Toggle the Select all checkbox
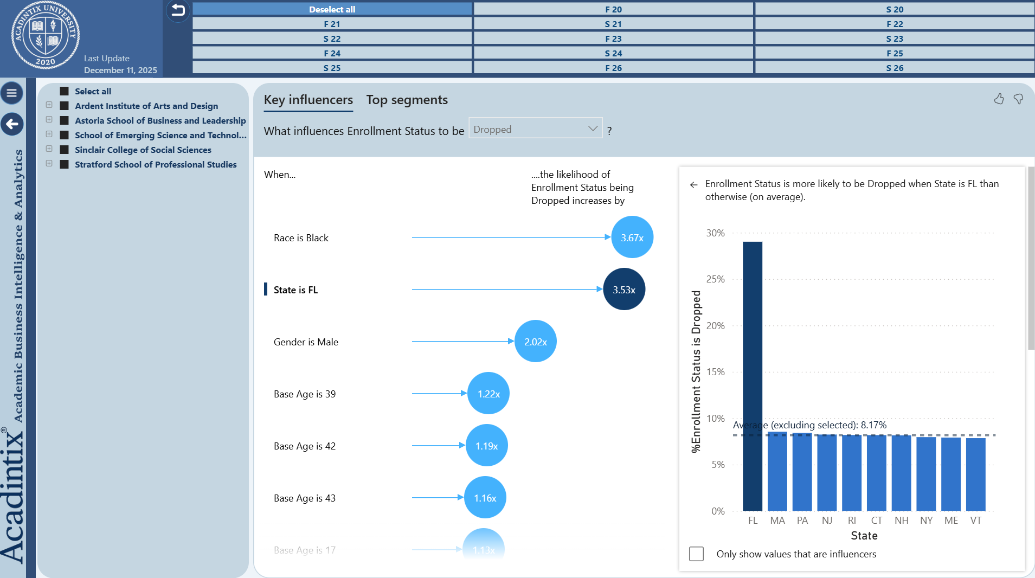This screenshot has height=578, width=1035. click(x=65, y=91)
